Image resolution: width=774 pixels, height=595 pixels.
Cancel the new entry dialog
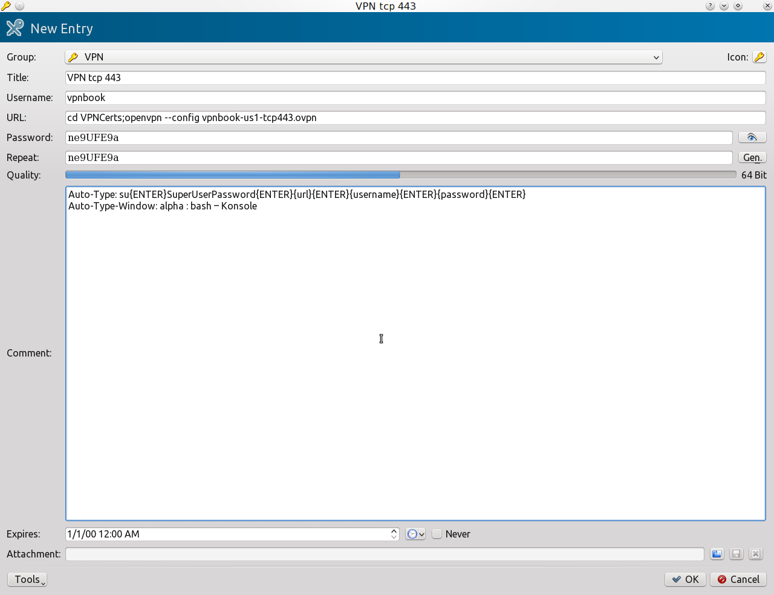738,579
